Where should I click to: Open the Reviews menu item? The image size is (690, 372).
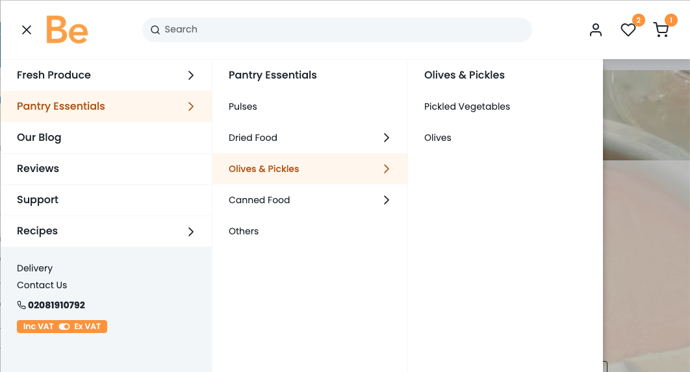point(38,169)
